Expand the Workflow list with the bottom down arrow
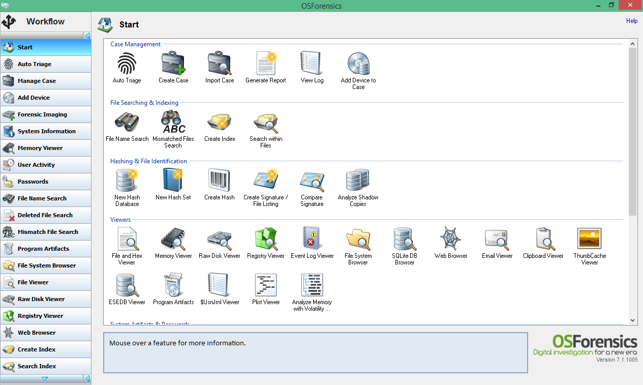Viewport: 643px width, 385px height. [45, 378]
